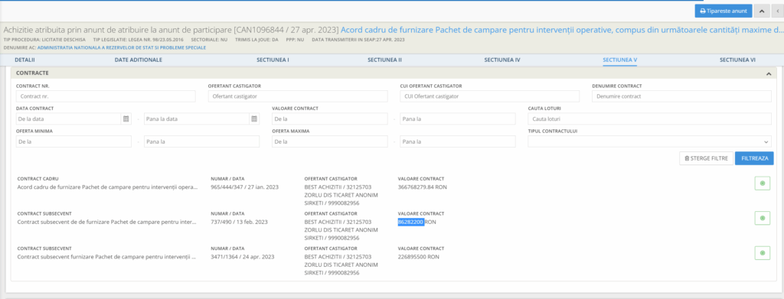The image size is (784, 299).
Task: Click the FILTREAZA button
Action: pyautogui.click(x=754, y=158)
